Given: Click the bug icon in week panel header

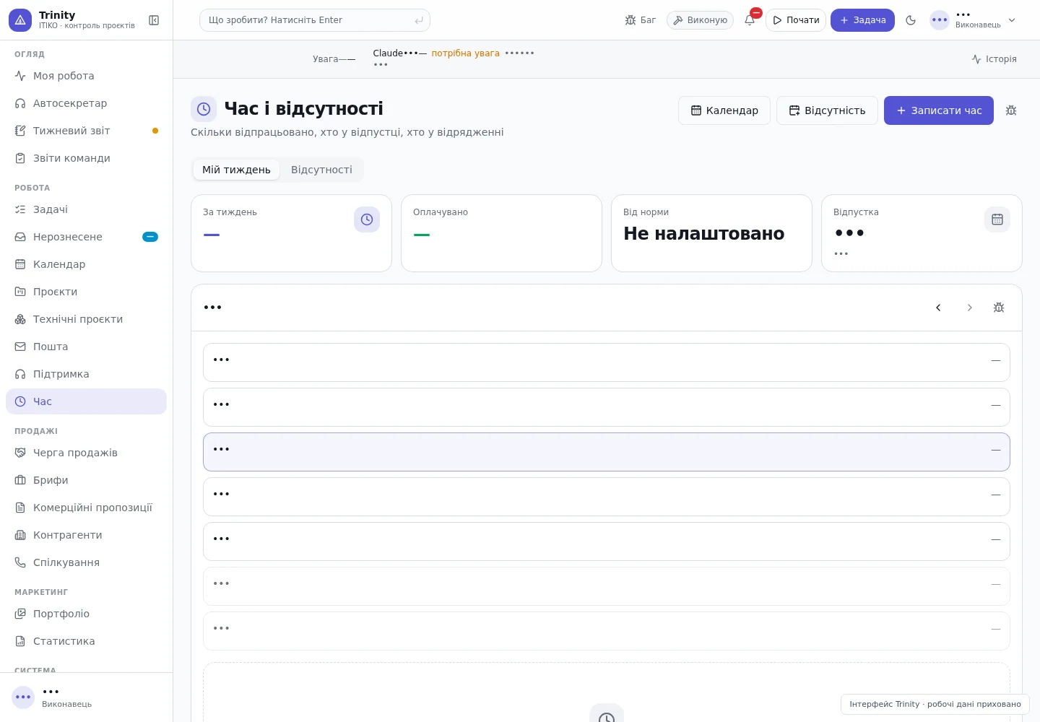Looking at the screenshot, I should pos(999,308).
